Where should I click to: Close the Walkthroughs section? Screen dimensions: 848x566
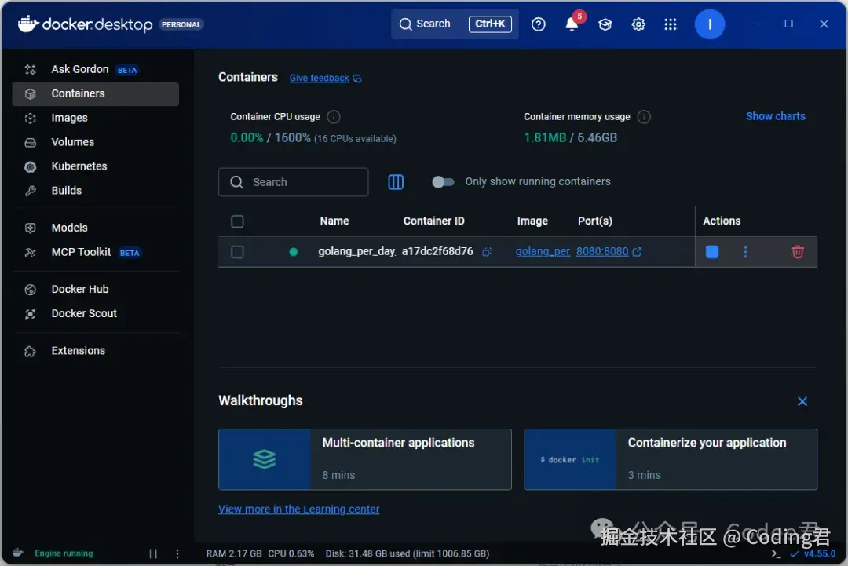[x=802, y=402]
